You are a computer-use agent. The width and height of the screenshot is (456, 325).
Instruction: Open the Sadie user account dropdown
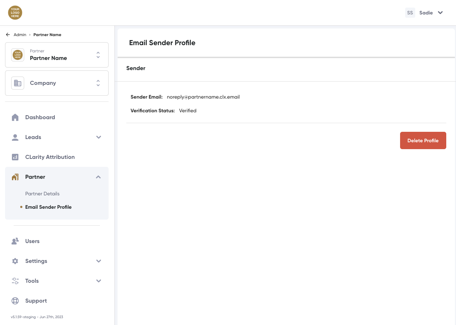pos(440,13)
